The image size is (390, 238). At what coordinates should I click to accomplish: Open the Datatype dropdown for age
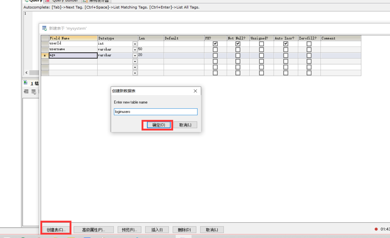(x=135, y=56)
